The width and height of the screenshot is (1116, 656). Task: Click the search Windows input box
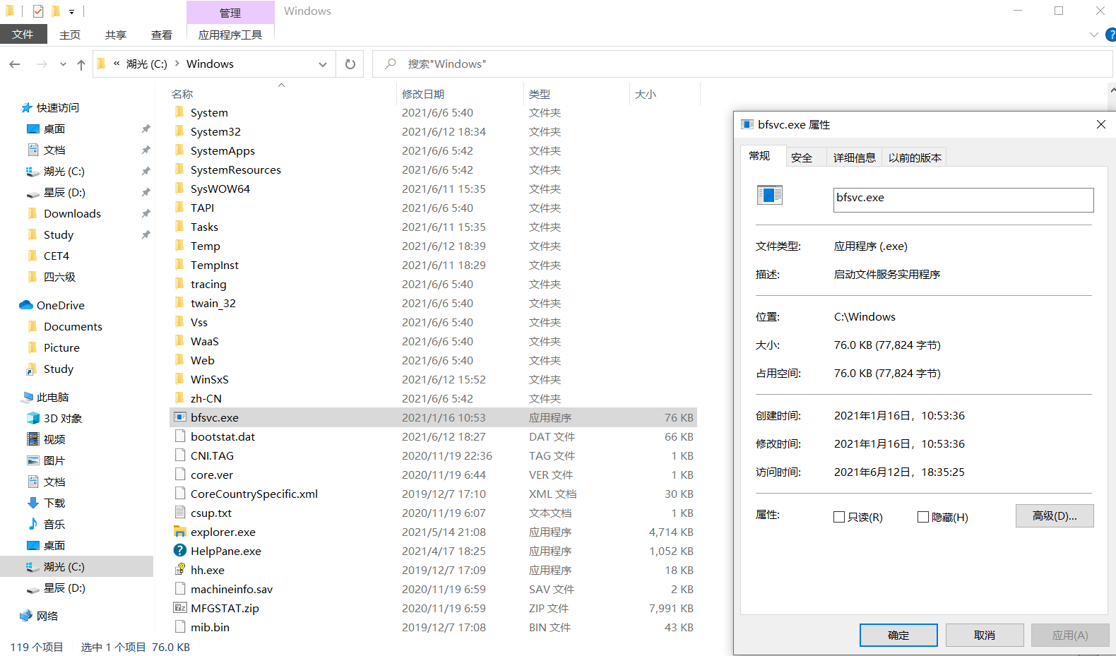point(742,64)
